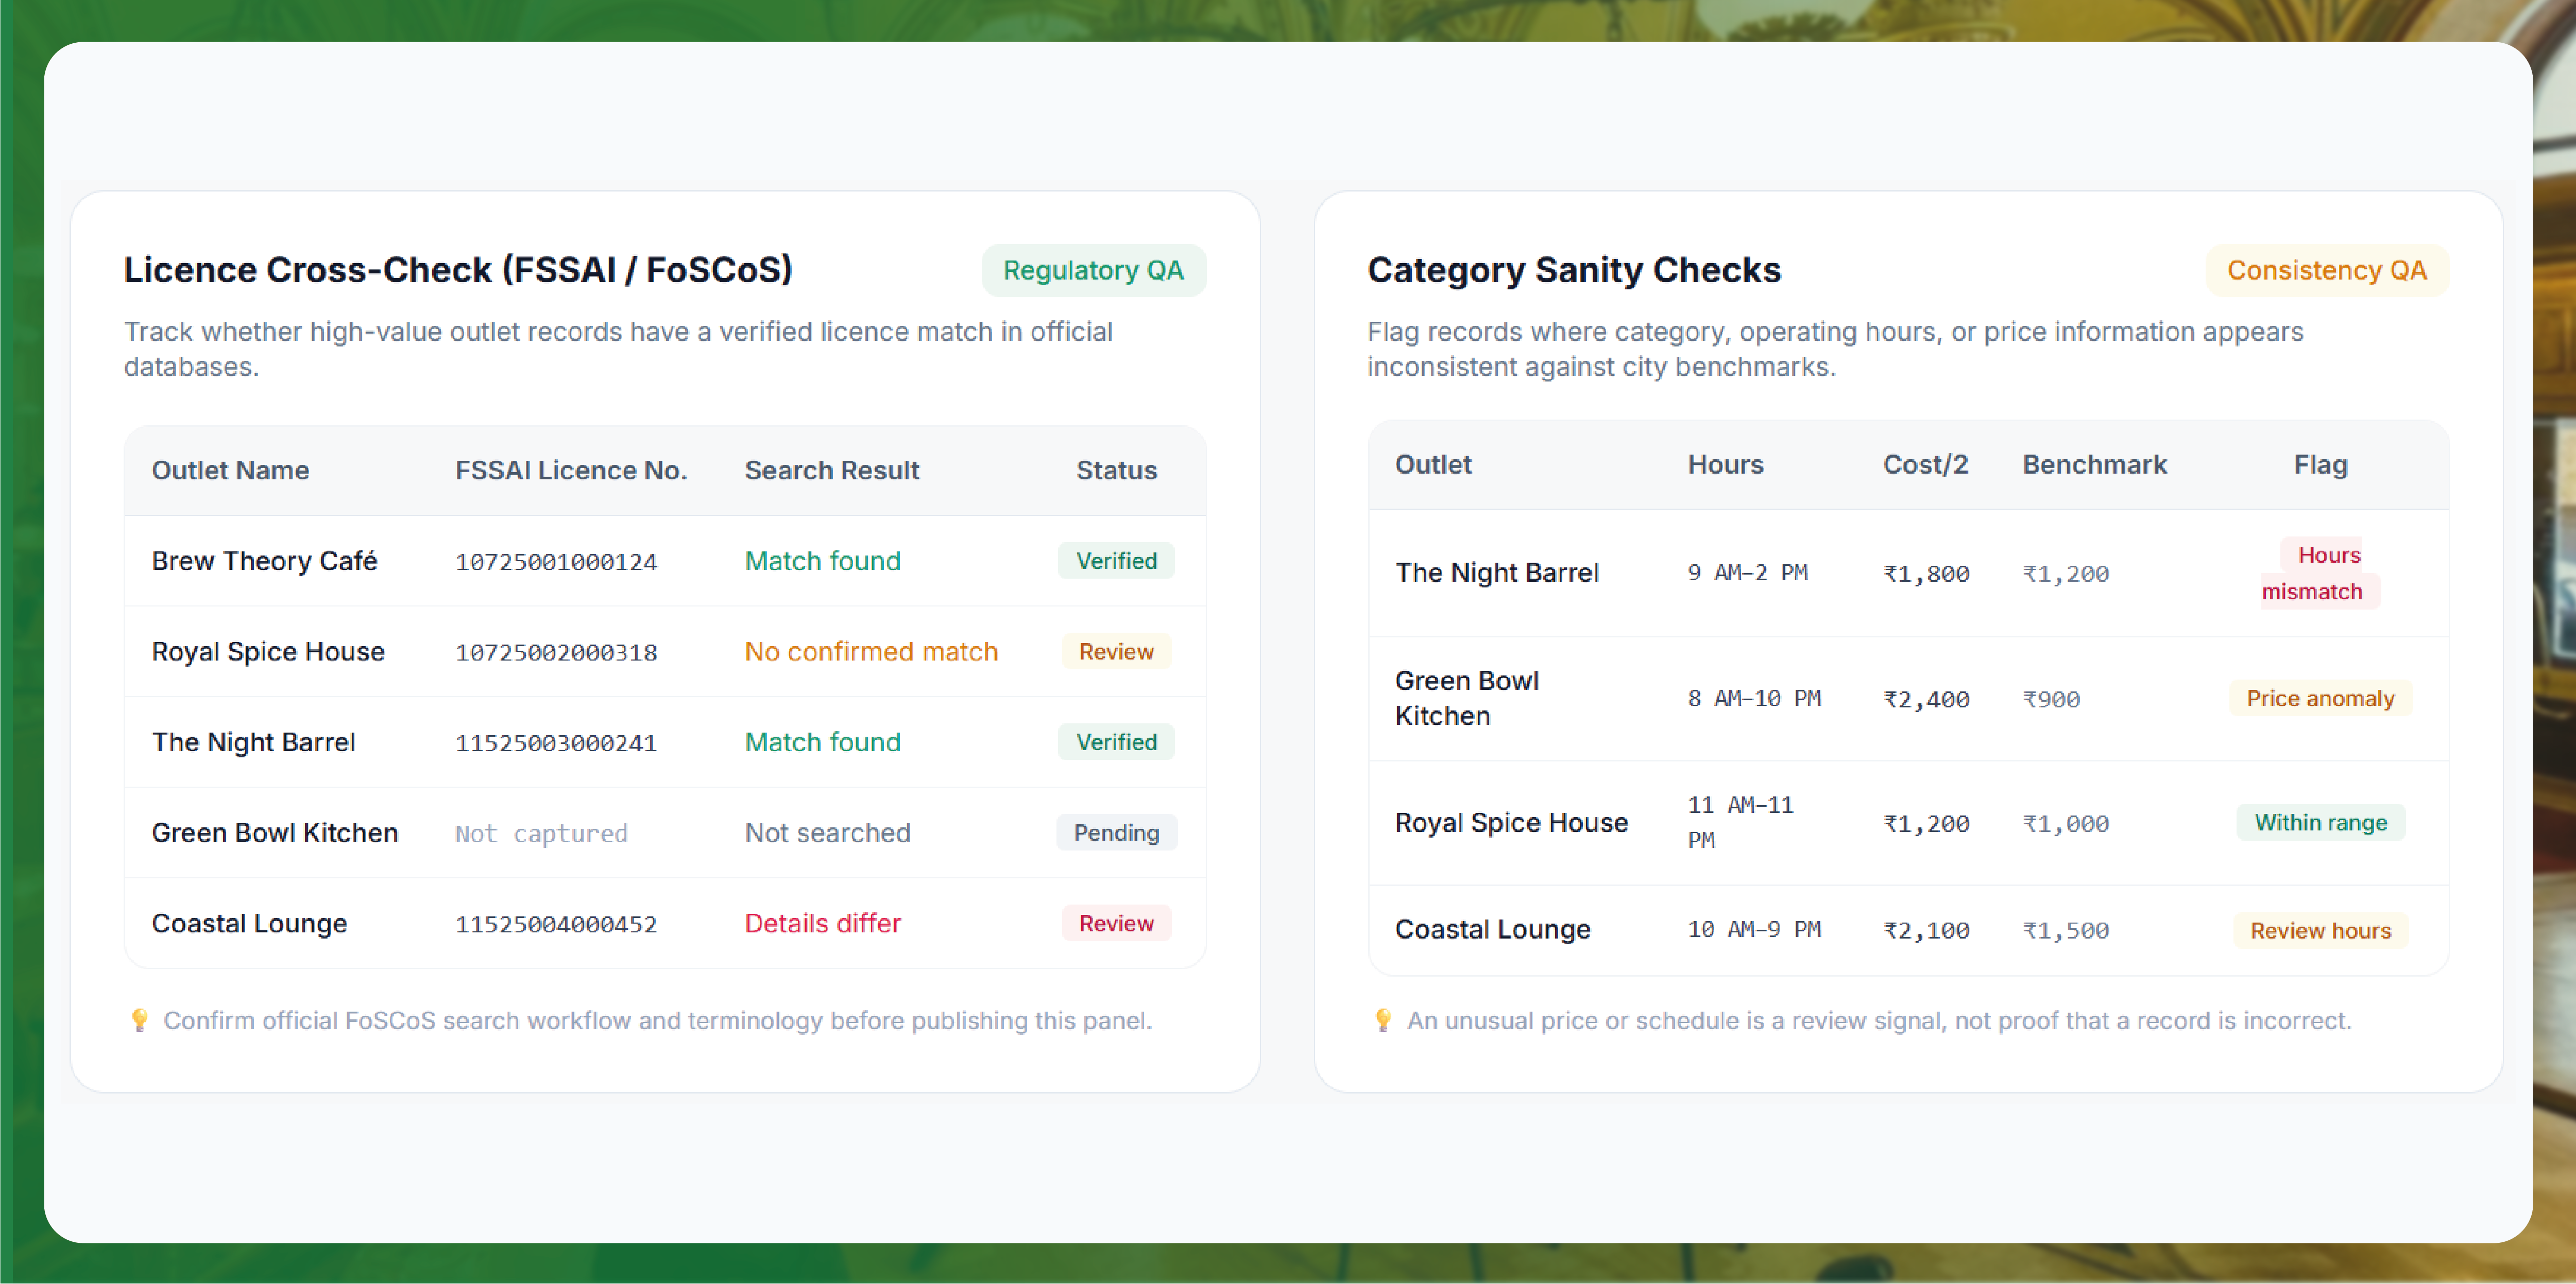Click the ₹2,400 cost value
The width and height of the screenshot is (2576, 1284).
(x=1927, y=700)
